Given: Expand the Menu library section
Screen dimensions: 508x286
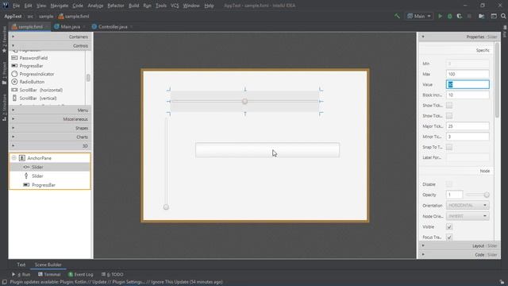Looking at the screenshot, I should point(50,110).
